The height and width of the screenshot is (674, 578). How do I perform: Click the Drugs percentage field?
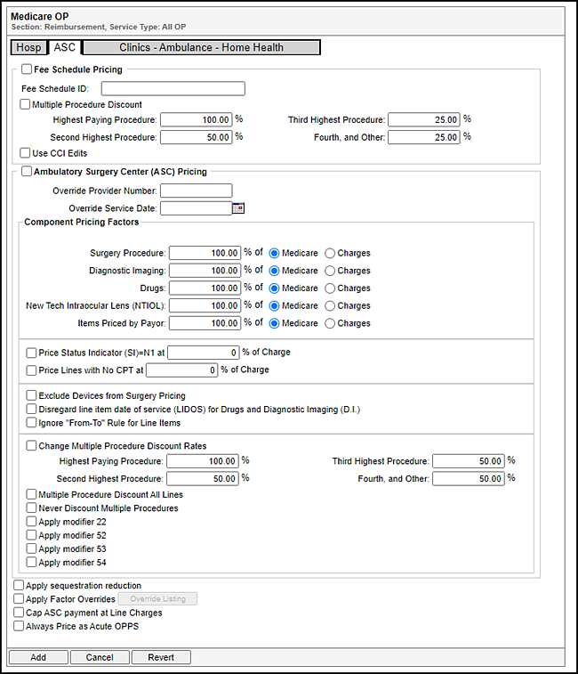click(x=205, y=288)
